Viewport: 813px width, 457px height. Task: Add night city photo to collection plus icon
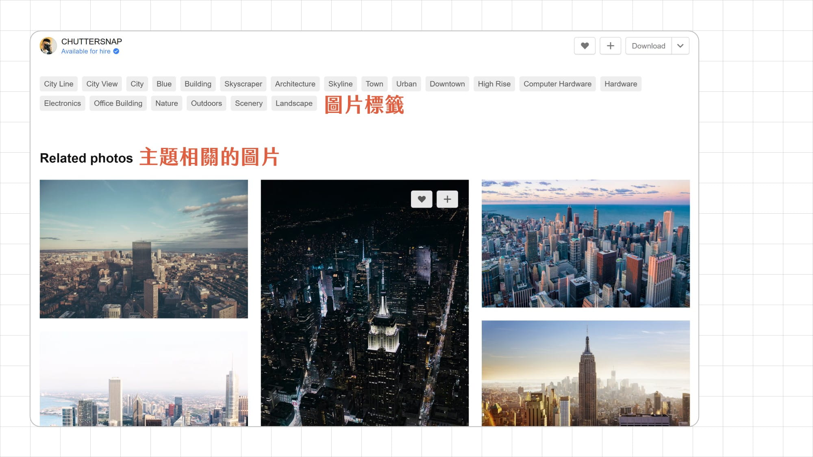(447, 199)
